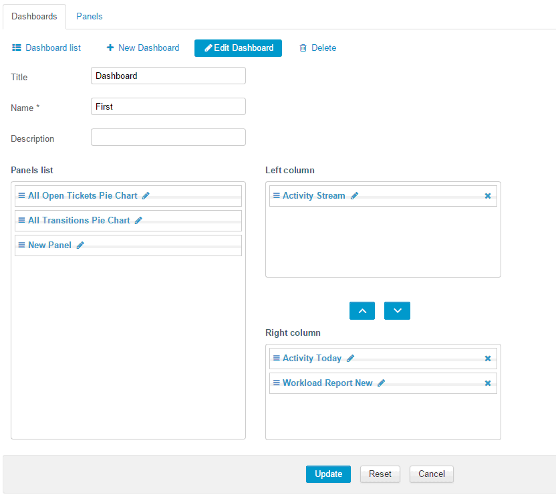Click the Delete link with trash icon
Screen dimensions: 556x495
pos(317,48)
